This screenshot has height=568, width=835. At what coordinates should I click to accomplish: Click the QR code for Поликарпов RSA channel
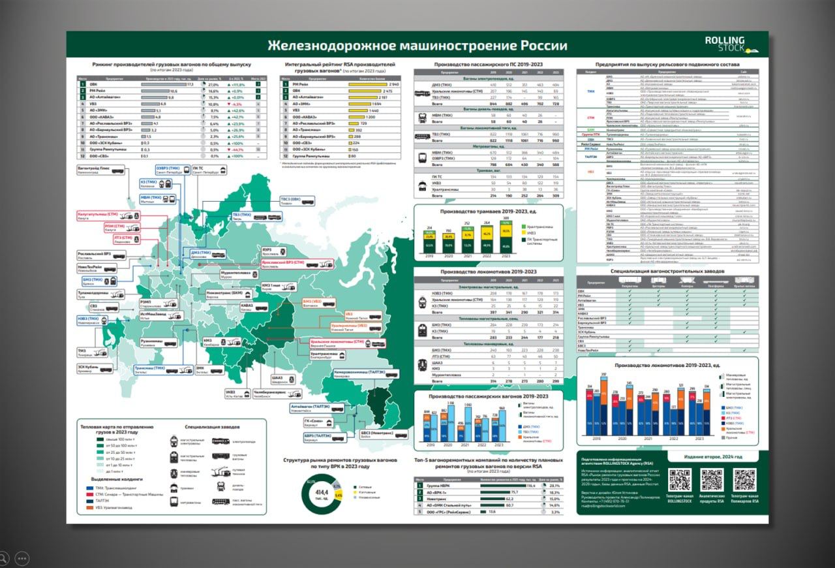[x=744, y=480]
